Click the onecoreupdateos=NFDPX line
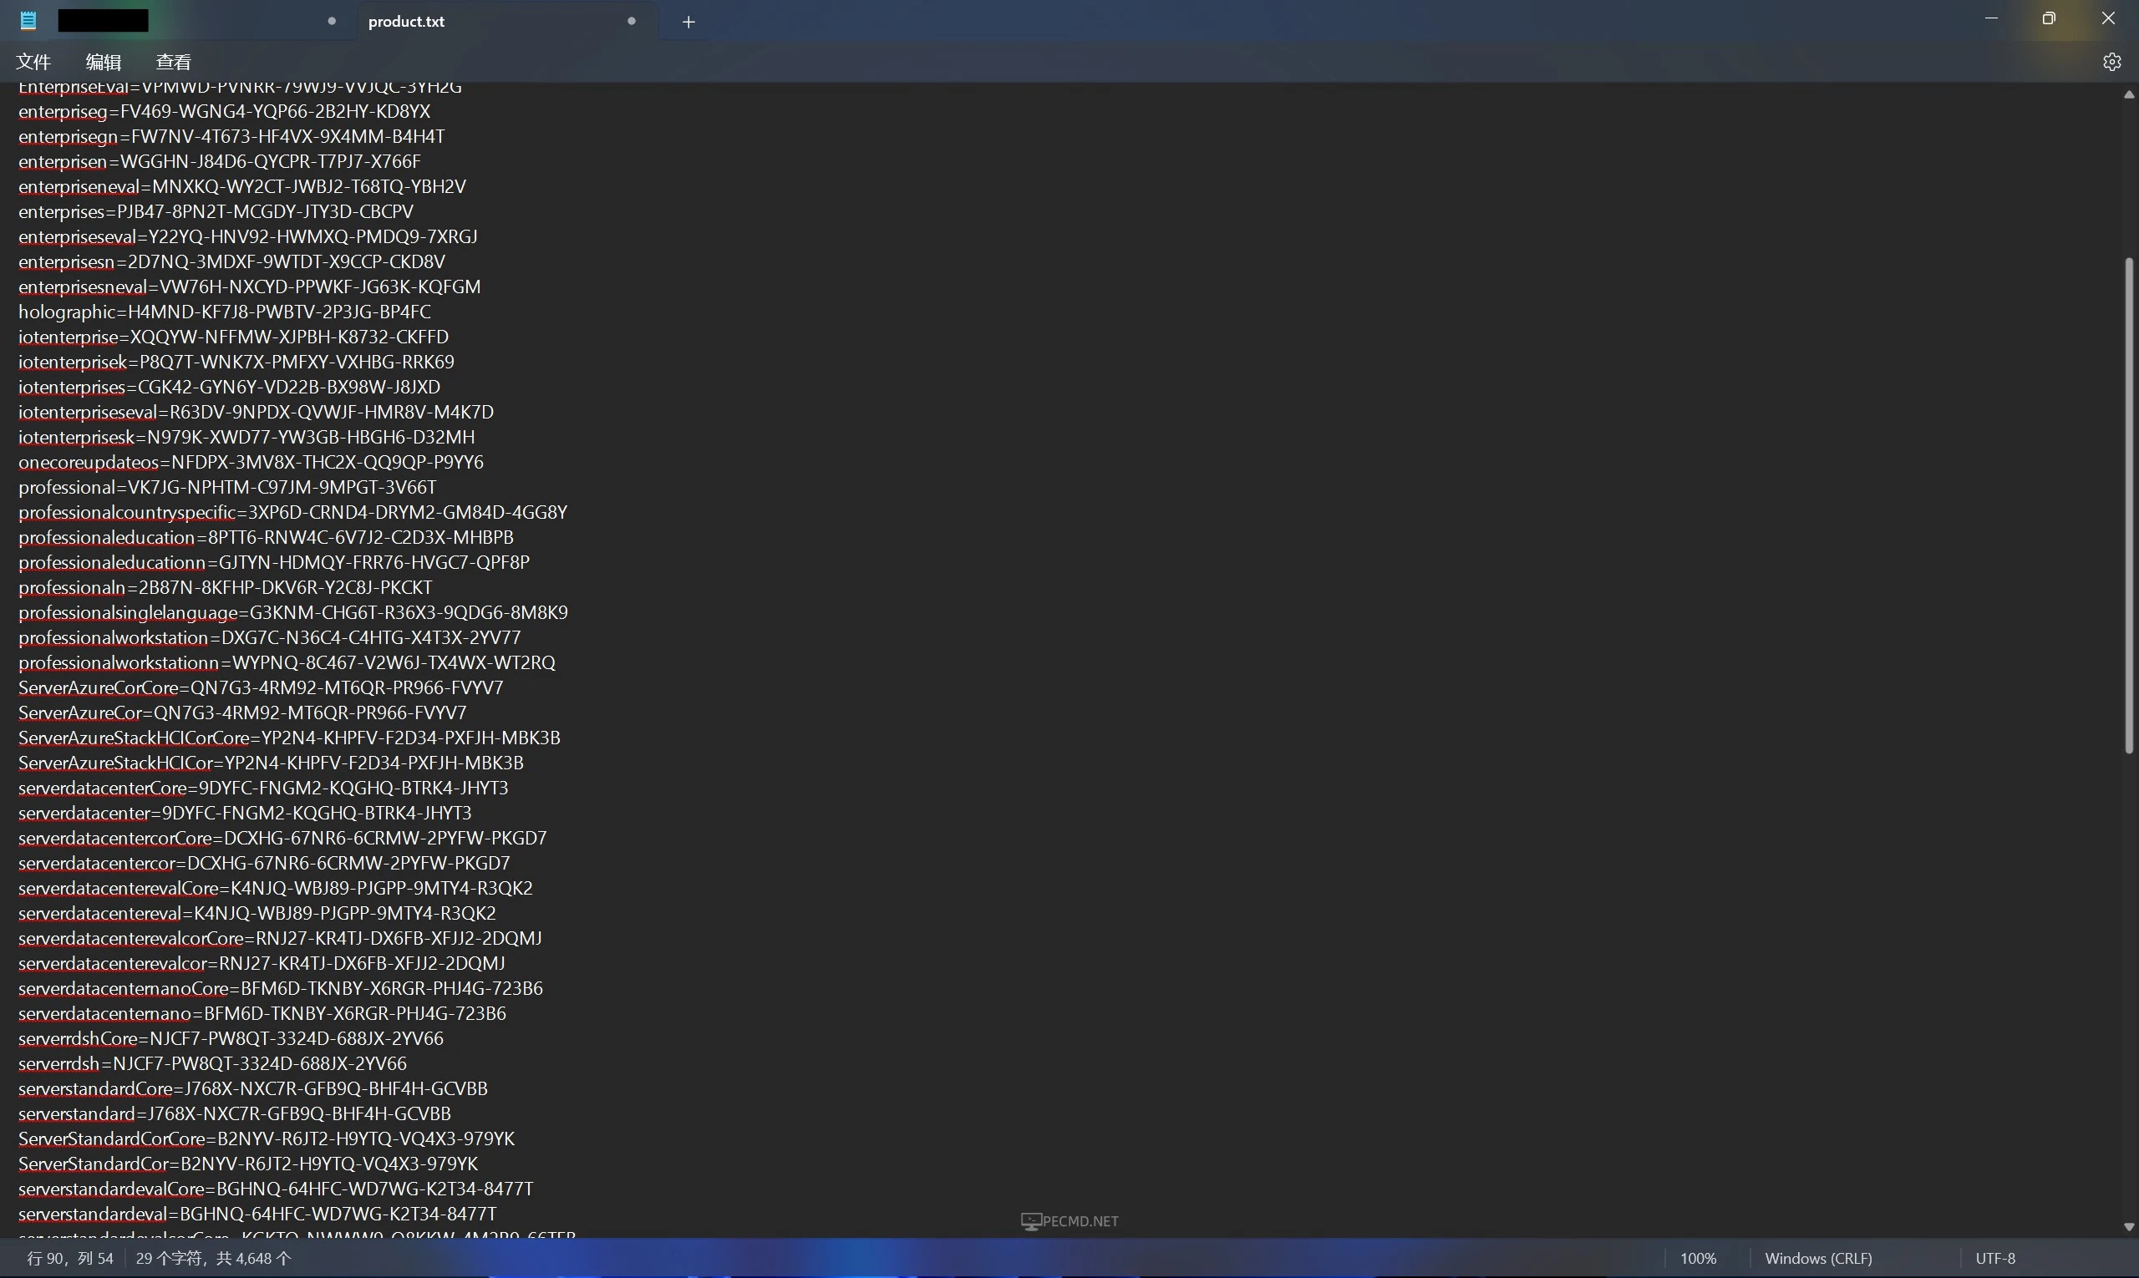 pos(251,462)
